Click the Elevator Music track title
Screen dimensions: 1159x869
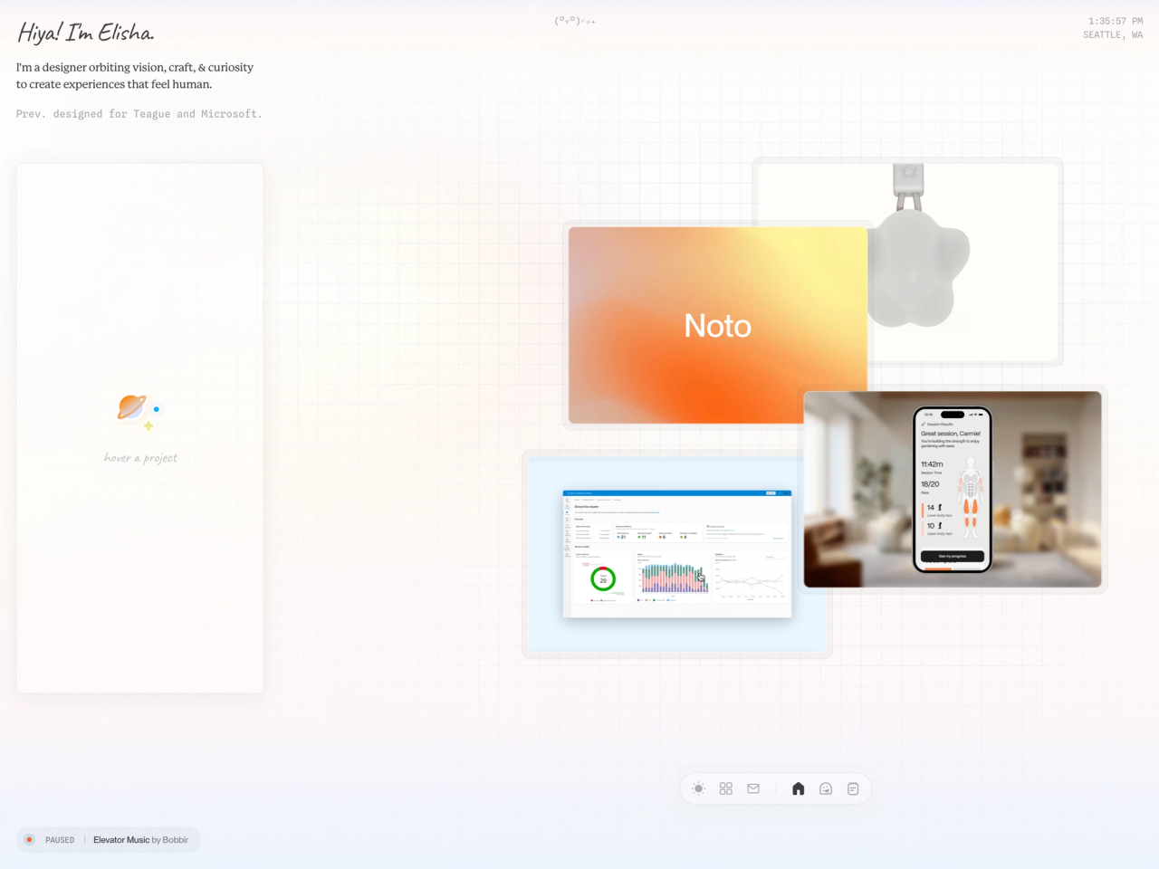pyautogui.click(x=121, y=840)
